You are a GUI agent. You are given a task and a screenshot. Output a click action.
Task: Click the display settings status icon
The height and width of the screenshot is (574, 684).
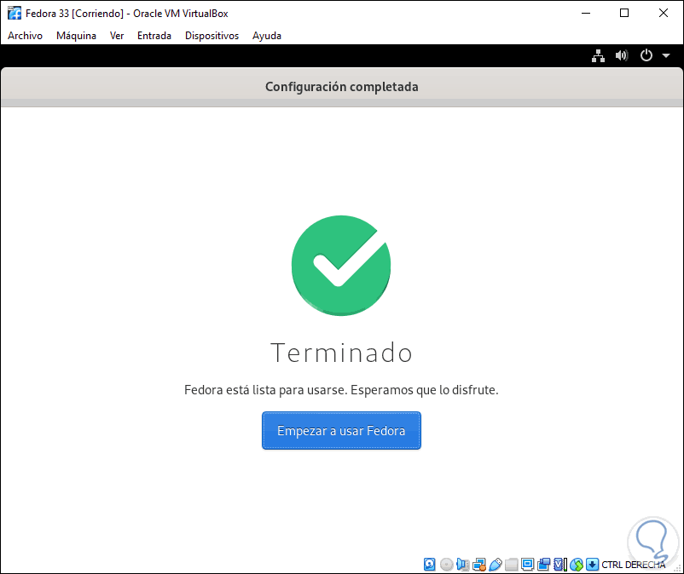tap(527, 565)
